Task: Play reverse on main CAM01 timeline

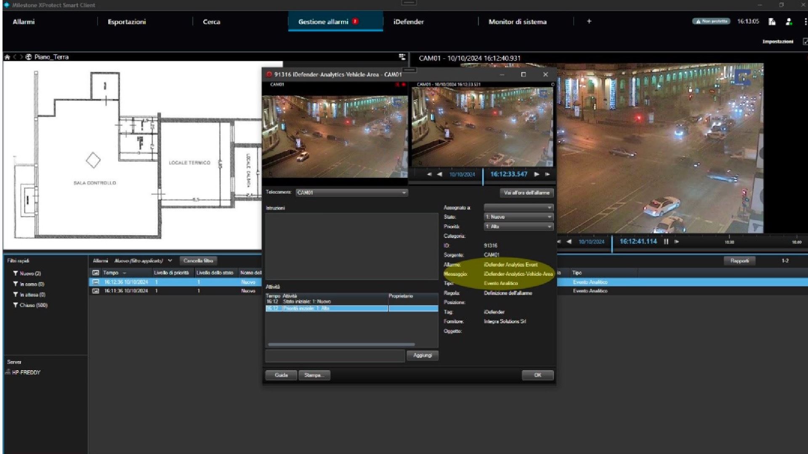Action: tap(569, 242)
